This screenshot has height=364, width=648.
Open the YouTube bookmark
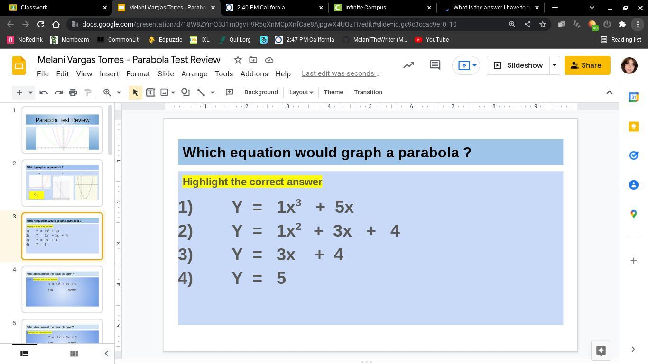coord(432,40)
